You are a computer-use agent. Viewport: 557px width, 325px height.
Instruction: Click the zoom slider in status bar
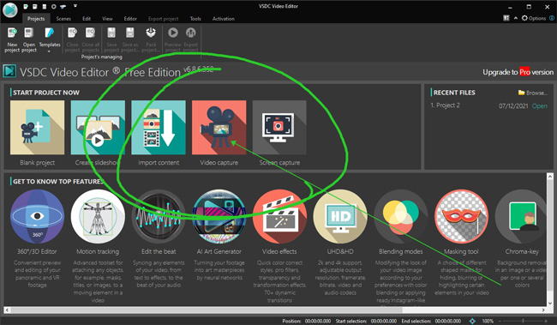pos(523,321)
